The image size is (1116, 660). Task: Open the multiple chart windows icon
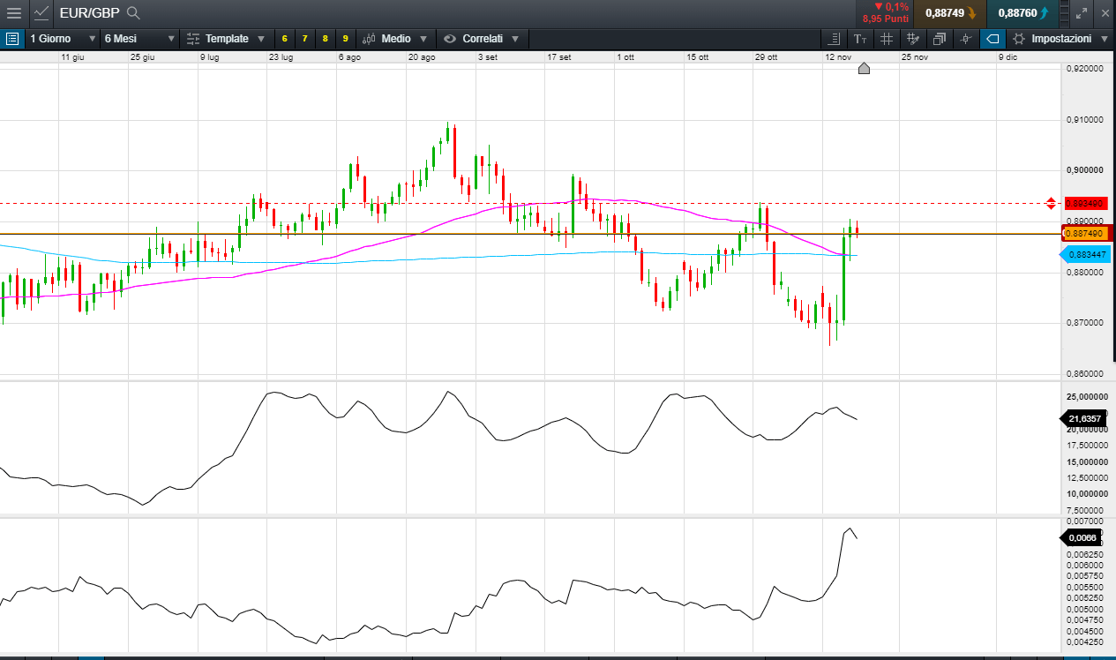[x=940, y=39]
